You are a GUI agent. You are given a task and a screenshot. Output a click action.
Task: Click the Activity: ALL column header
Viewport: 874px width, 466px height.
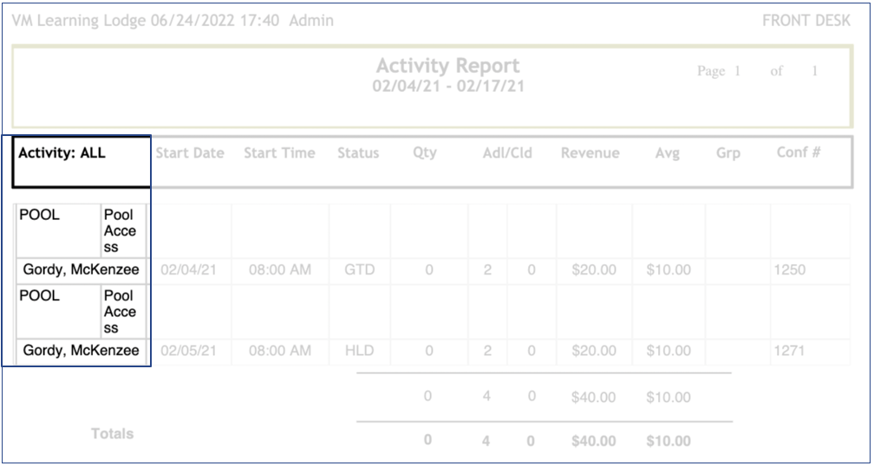[62, 153]
